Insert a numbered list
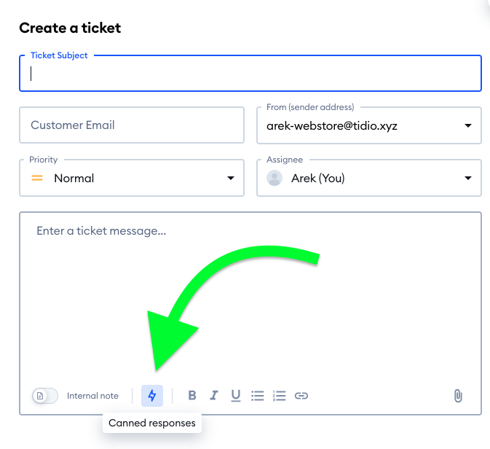This screenshot has height=449, width=490. pyautogui.click(x=280, y=396)
